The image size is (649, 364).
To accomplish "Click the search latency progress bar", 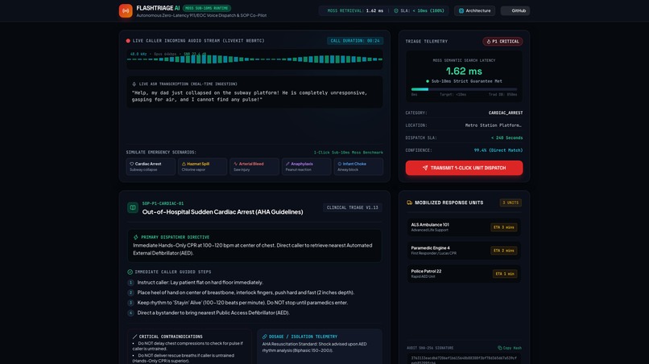I will (x=464, y=89).
